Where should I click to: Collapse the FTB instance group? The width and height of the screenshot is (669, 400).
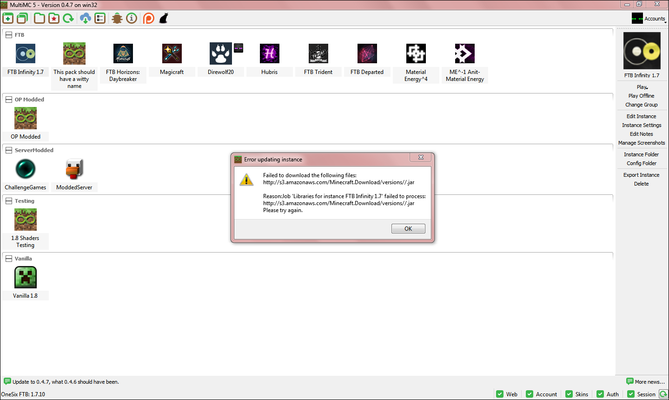[9, 35]
